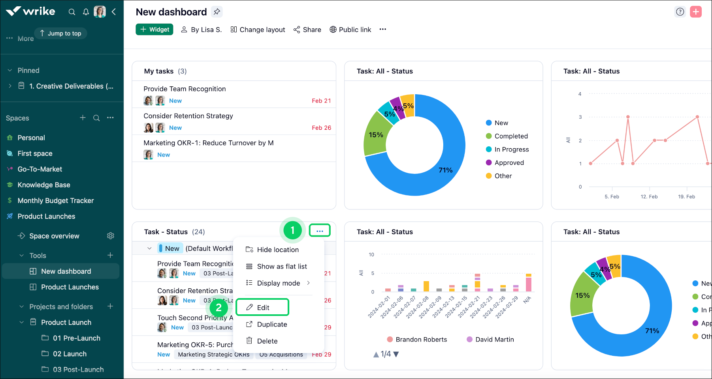Click the pink plus create button
Image resolution: width=712 pixels, height=379 pixels.
tap(695, 12)
